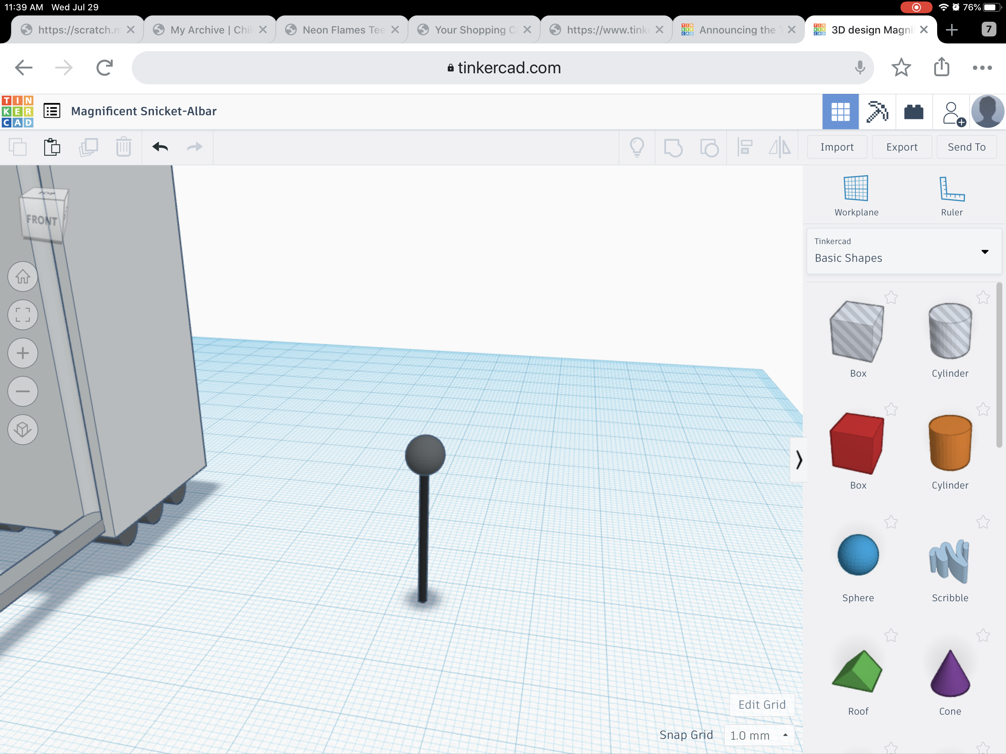The height and width of the screenshot is (754, 1006).
Task: Click the shapes panel scrollbar
Action: (999, 365)
